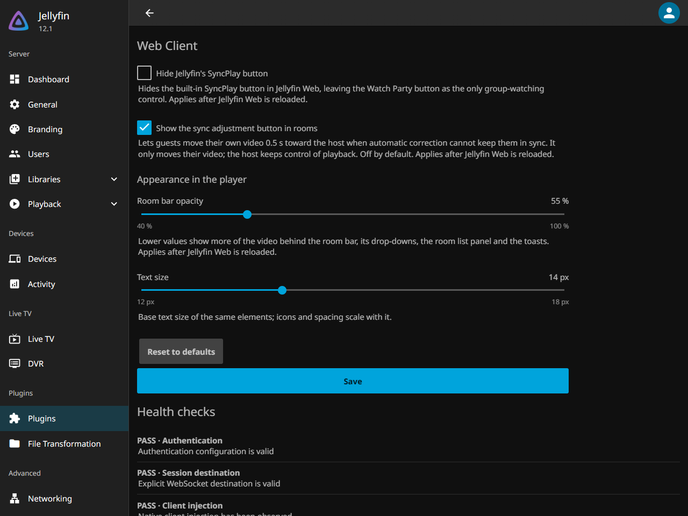Click the Room bar opacity value 55 %
Image resolution: width=688 pixels, height=516 pixels.
tap(560, 201)
